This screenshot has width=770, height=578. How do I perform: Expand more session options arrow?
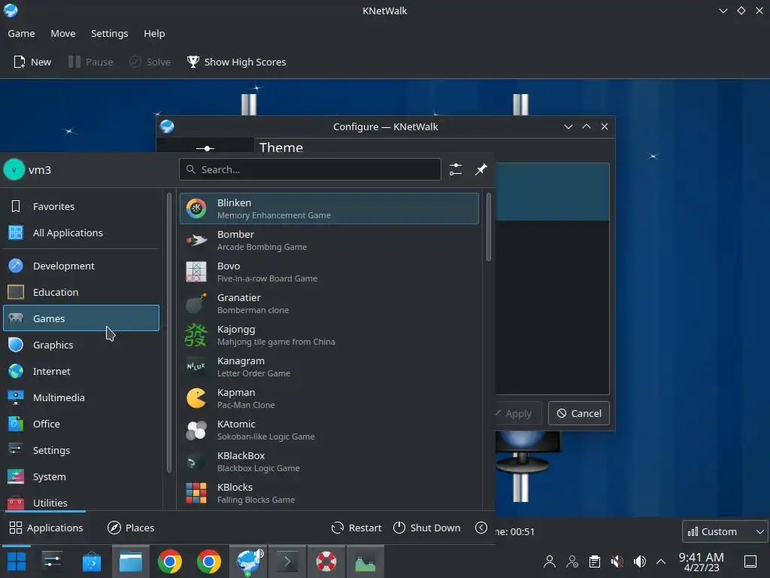click(481, 528)
